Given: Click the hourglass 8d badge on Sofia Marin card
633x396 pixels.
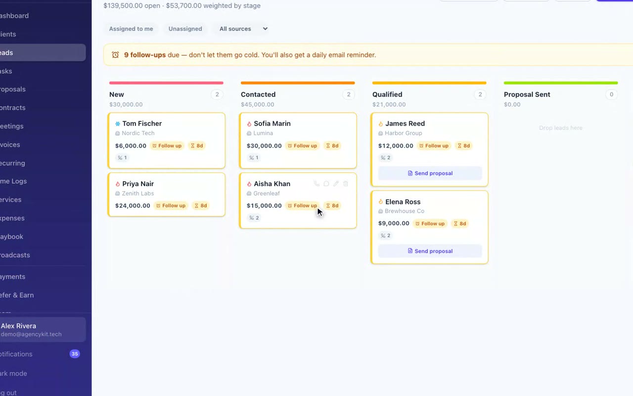Looking at the screenshot, I should point(332,146).
